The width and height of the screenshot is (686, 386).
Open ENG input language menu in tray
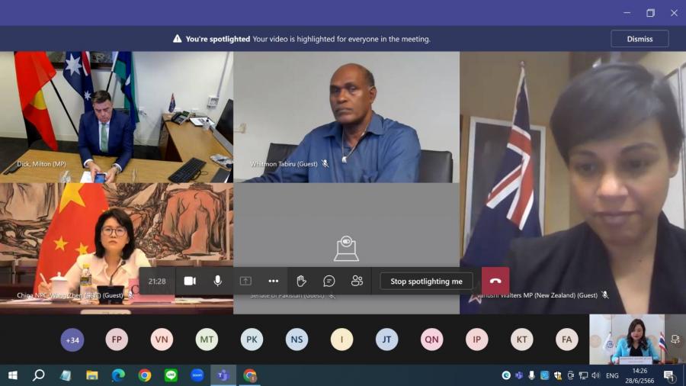[x=612, y=375]
